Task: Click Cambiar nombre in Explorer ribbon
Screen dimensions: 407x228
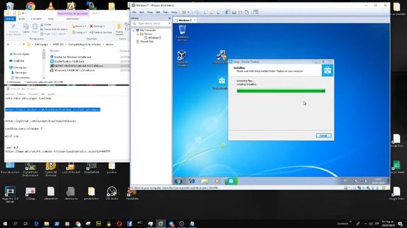Action: [x=100, y=32]
